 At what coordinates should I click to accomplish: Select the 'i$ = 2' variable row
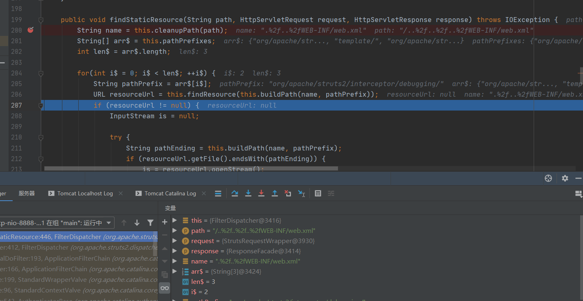tap(375, 292)
